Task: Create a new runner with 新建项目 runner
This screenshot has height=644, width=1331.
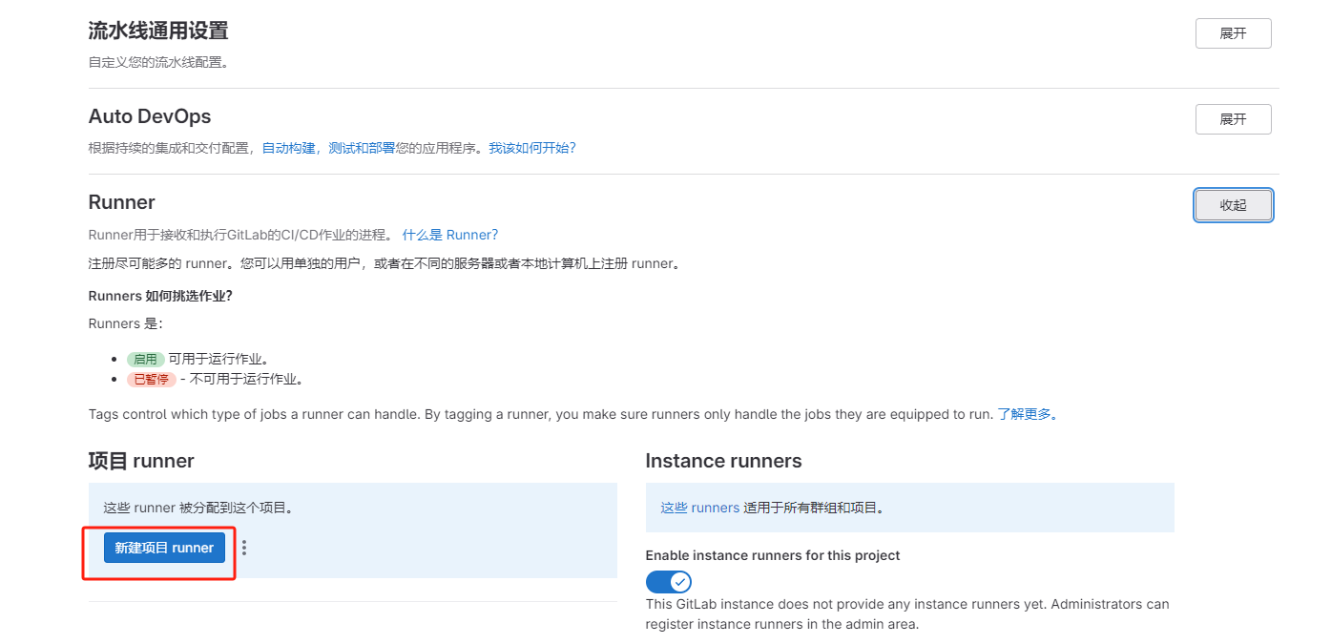Action: point(164,547)
